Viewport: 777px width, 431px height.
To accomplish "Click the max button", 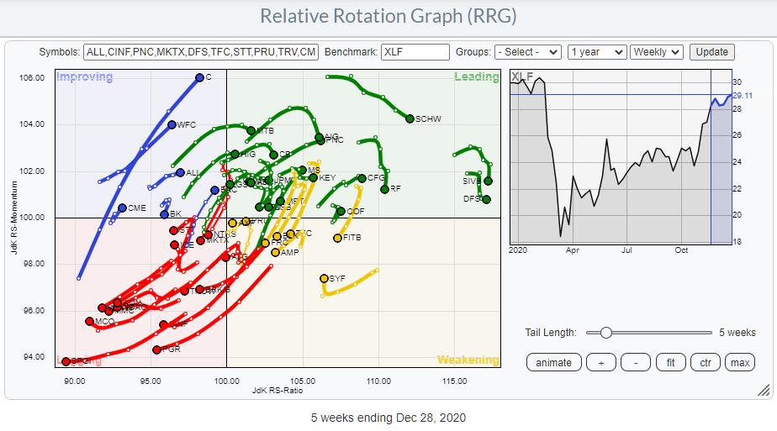I will [740, 363].
